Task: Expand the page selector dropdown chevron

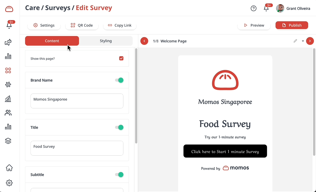Action: [303, 41]
